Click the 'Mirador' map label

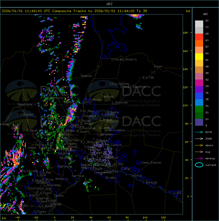111,178
